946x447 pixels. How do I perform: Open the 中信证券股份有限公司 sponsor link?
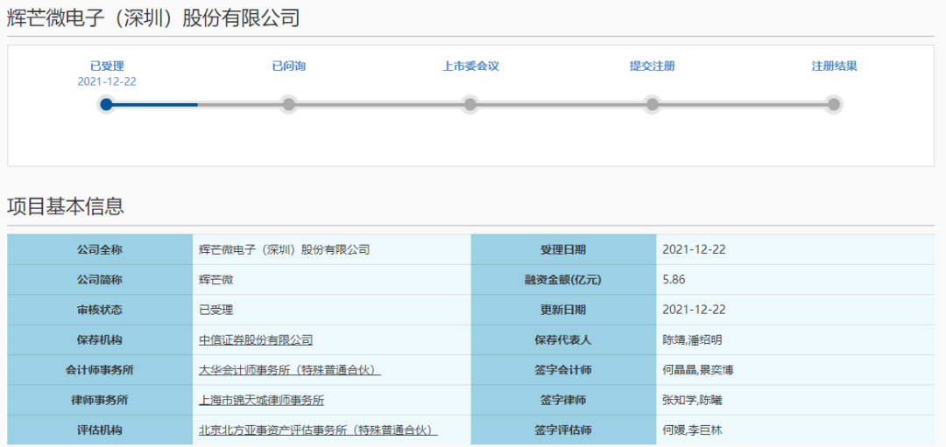coord(256,340)
